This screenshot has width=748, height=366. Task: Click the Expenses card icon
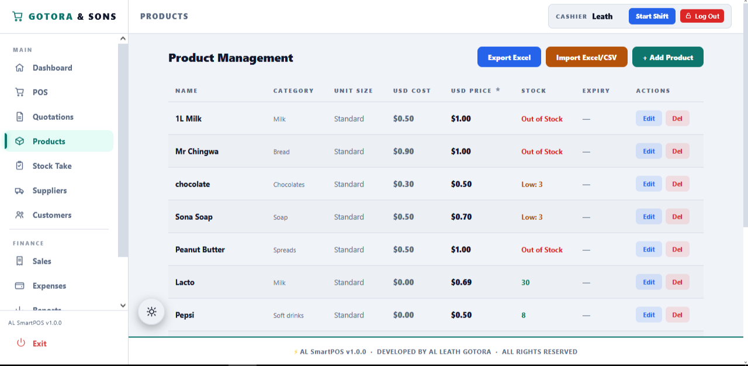(20, 286)
